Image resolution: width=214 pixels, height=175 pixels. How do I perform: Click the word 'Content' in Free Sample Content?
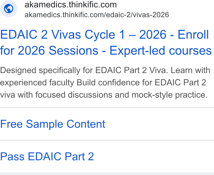pos(86,124)
